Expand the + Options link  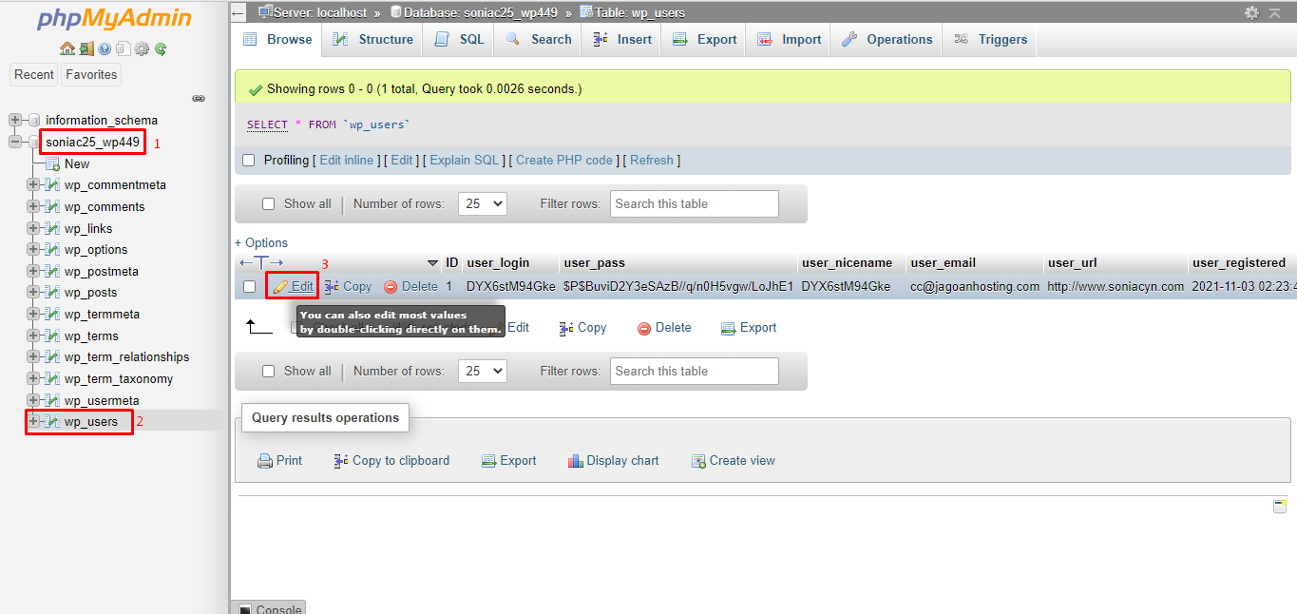pyautogui.click(x=261, y=243)
